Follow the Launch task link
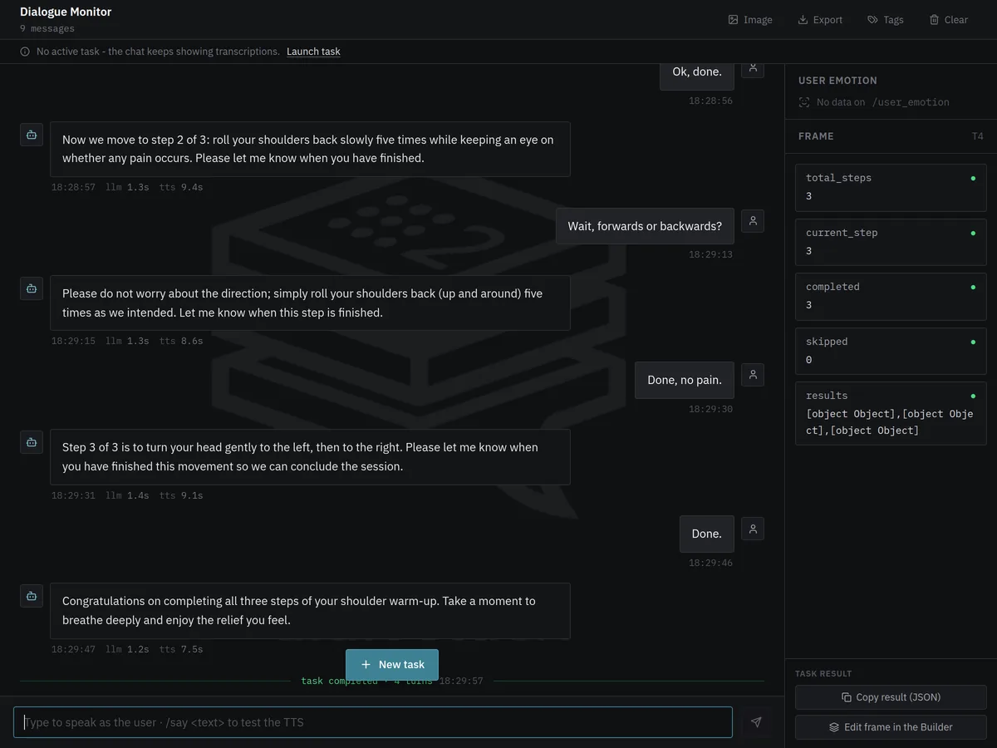 (x=313, y=52)
